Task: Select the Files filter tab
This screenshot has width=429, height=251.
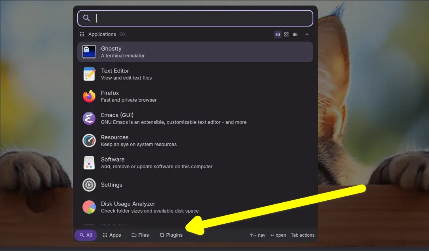Action: pyautogui.click(x=140, y=235)
